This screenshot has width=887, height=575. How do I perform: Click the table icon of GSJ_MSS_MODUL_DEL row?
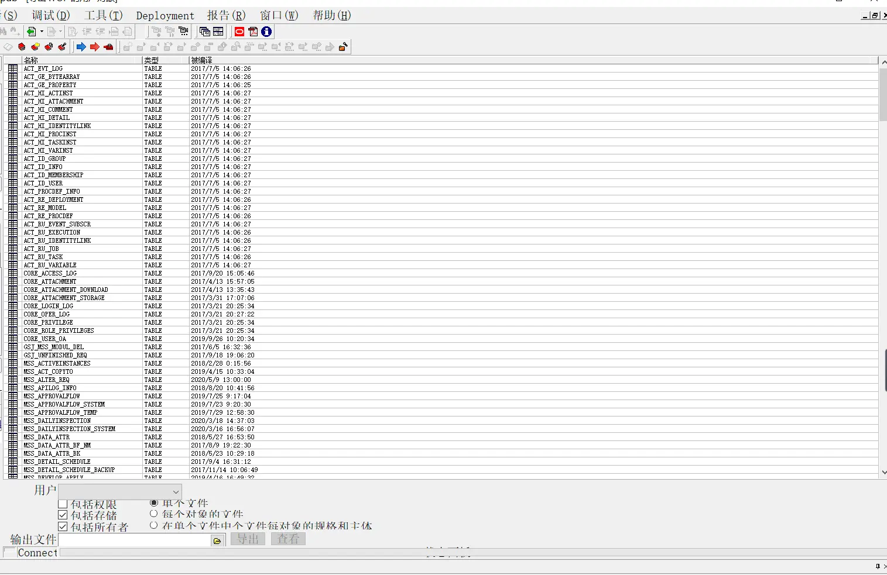13,347
